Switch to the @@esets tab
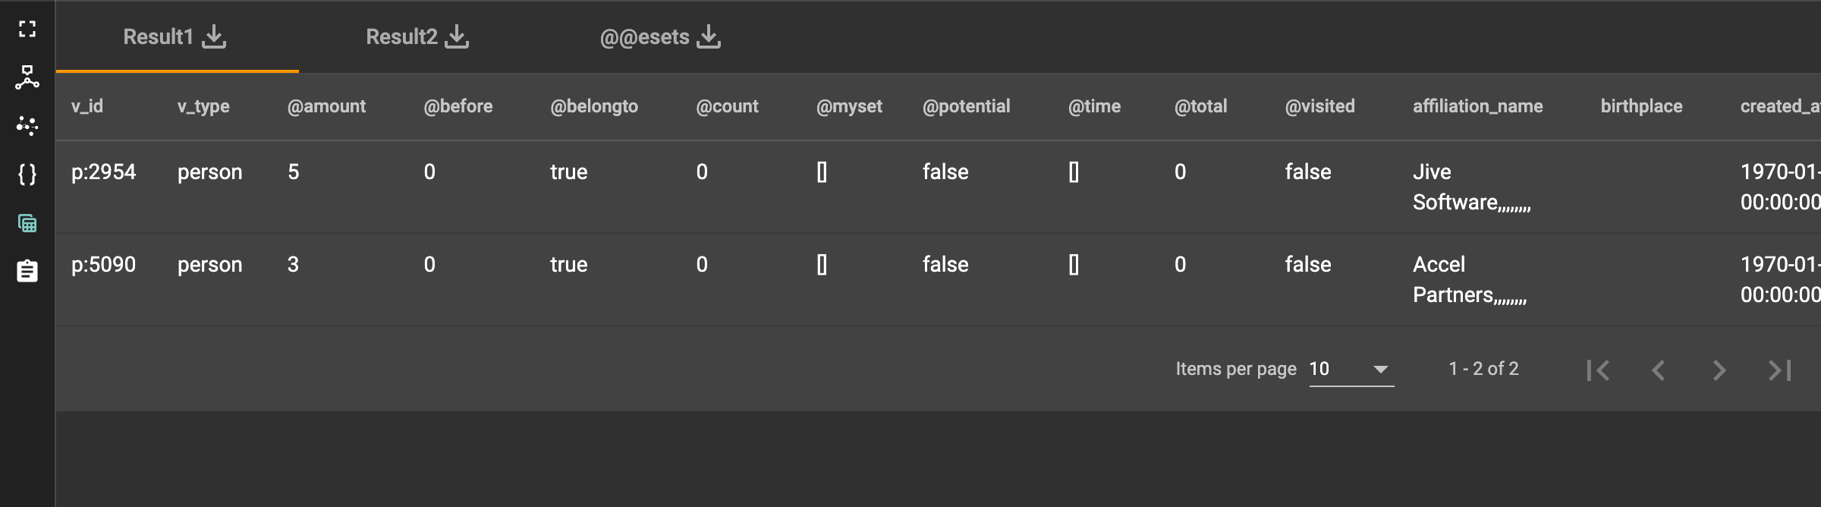The width and height of the screenshot is (1821, 507). pyautogui.click(x=644, y=36)
